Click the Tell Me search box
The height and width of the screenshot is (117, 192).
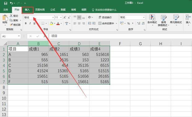click(104, 10)
